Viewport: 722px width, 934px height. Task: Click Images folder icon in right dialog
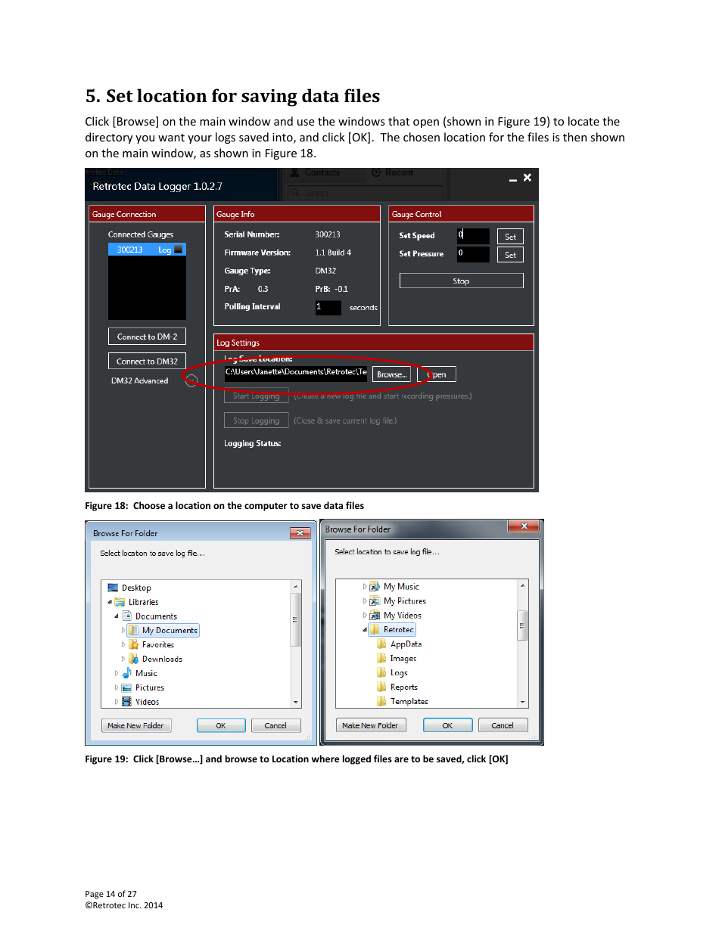click(x=381, y=658)
